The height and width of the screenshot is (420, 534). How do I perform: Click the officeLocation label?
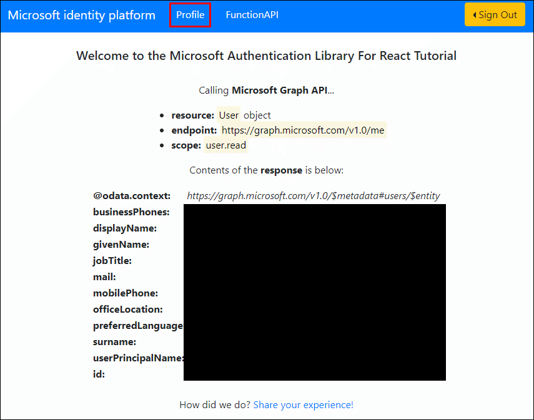[128, 310]
